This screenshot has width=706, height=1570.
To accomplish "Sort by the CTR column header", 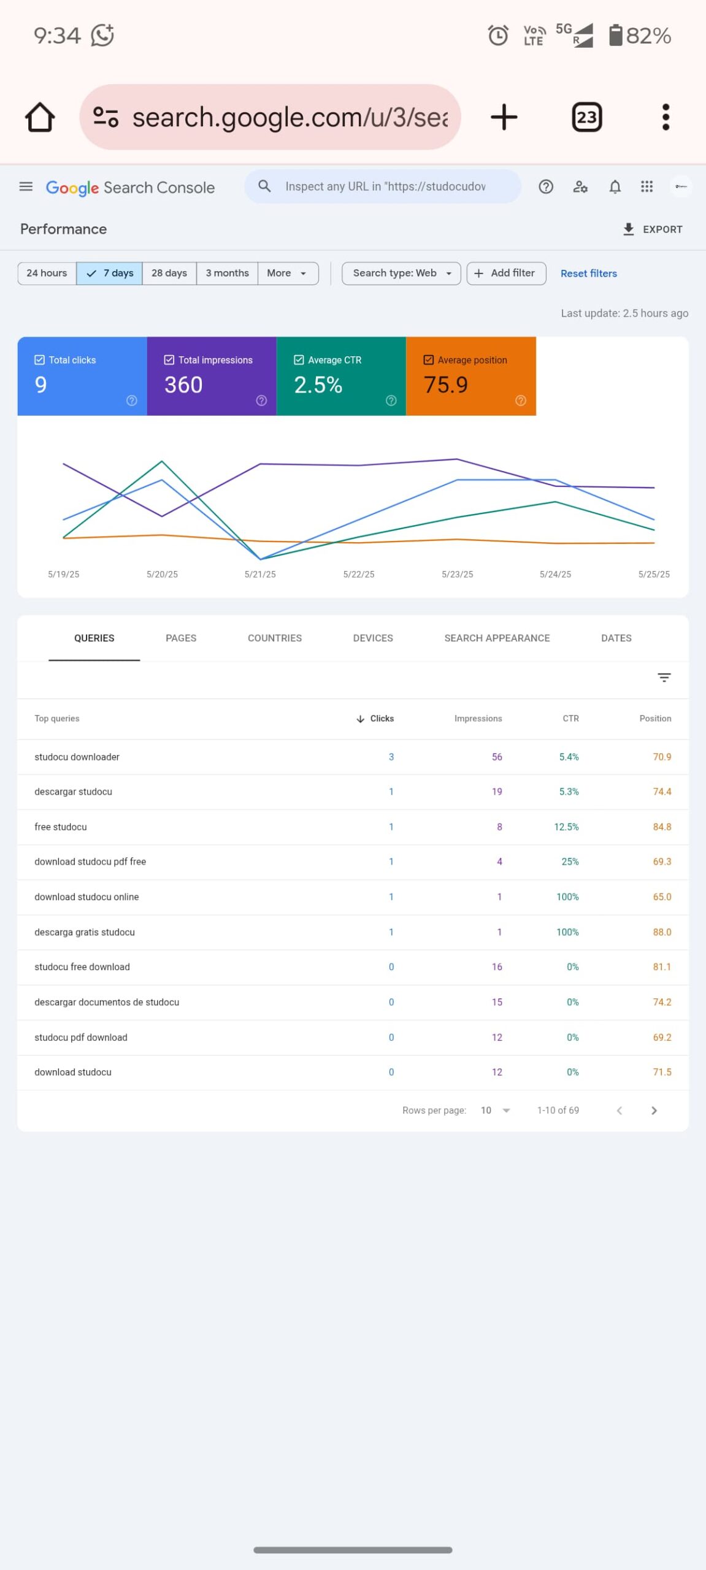I will (570, 719).
